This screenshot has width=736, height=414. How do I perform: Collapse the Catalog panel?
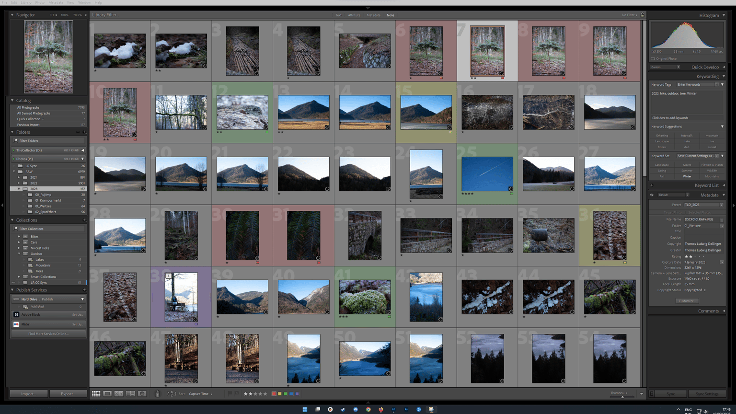click(x=12, y=101)
